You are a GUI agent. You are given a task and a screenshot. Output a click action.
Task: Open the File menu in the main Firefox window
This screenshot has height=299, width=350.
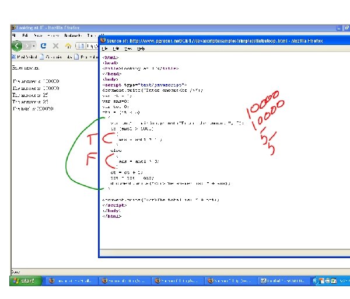pyautogui.click(x=14, y=35)
